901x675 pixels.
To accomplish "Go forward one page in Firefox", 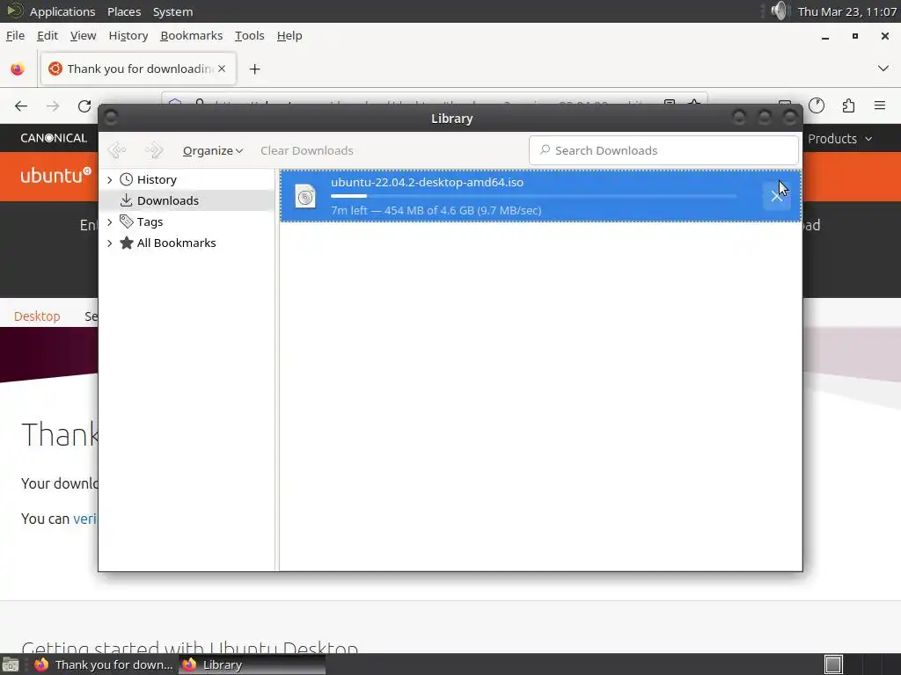I will tap(53, 105).
